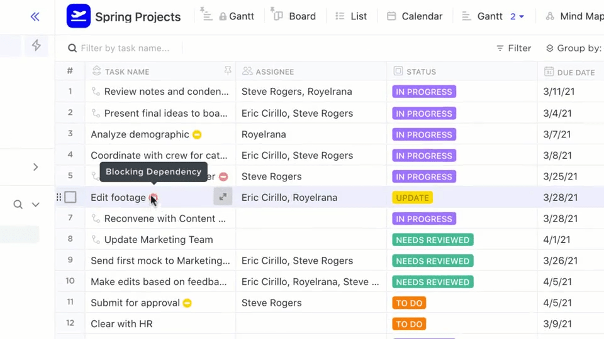Click subtask icon on Present final ideas row
This screenshot has width=604, height=339.
96,113
